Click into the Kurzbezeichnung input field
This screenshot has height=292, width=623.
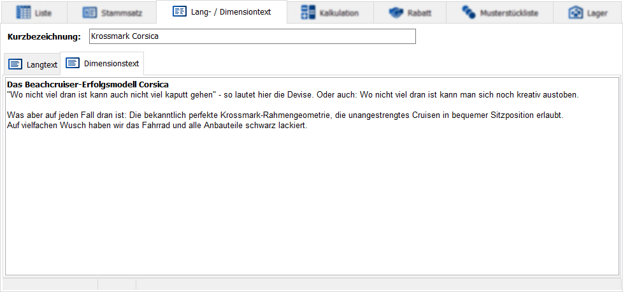[252, 36]
